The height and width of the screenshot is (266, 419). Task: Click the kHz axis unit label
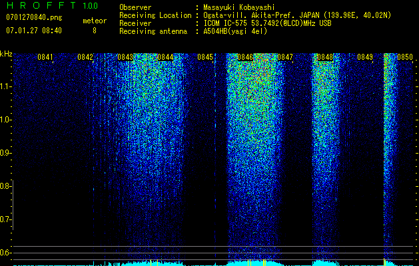pyautogui.click(x=6, y=54)
